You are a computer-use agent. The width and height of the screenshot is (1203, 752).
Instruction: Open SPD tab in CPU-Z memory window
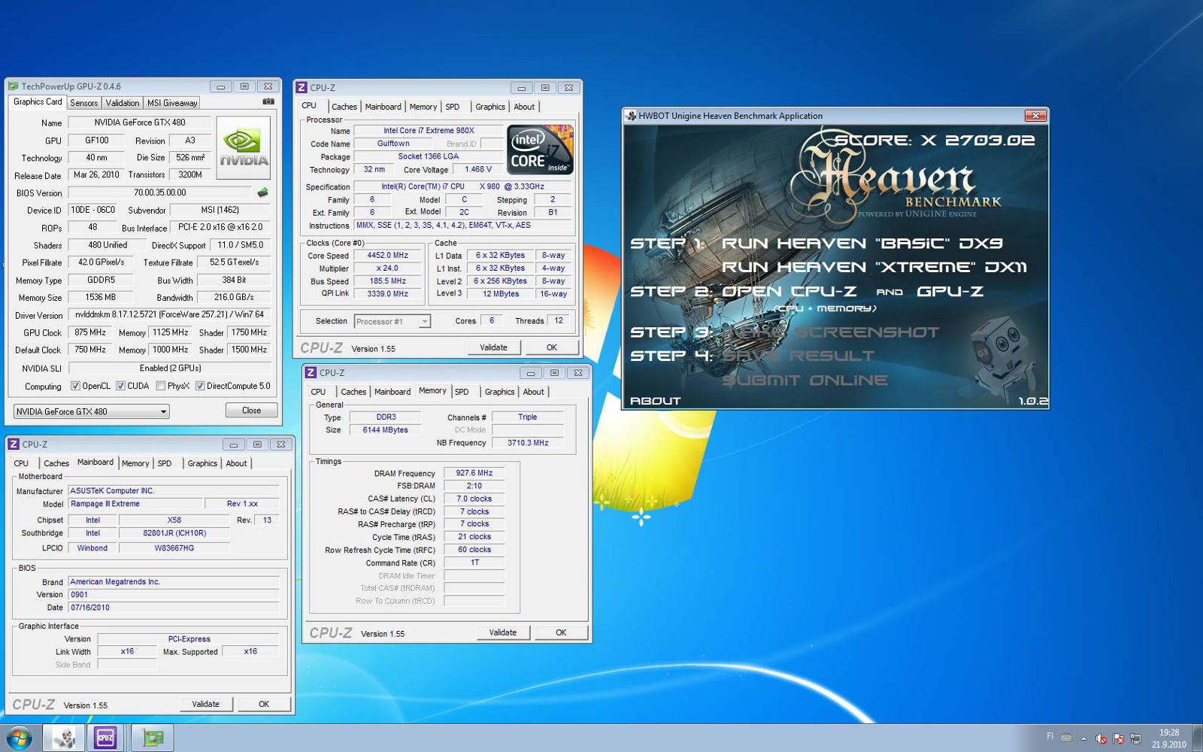462,392
